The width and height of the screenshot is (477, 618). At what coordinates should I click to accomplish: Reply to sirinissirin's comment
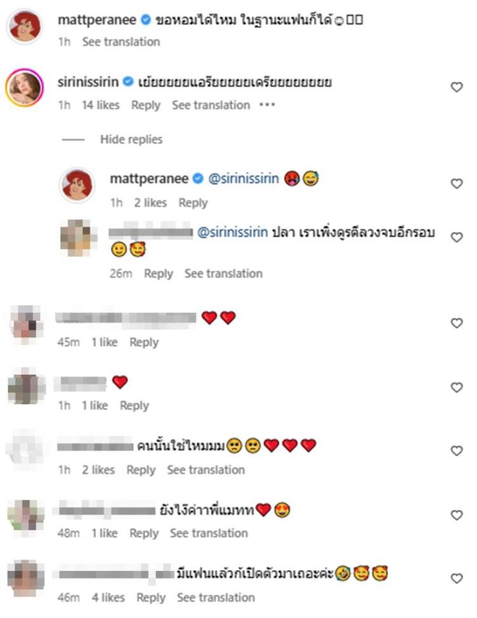point(146,105)
